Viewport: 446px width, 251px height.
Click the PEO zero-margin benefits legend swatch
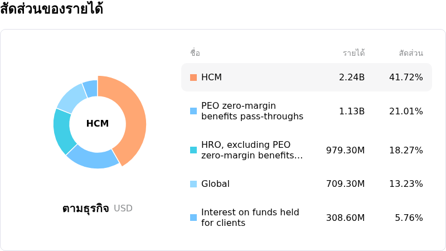(x=193, y=111)
